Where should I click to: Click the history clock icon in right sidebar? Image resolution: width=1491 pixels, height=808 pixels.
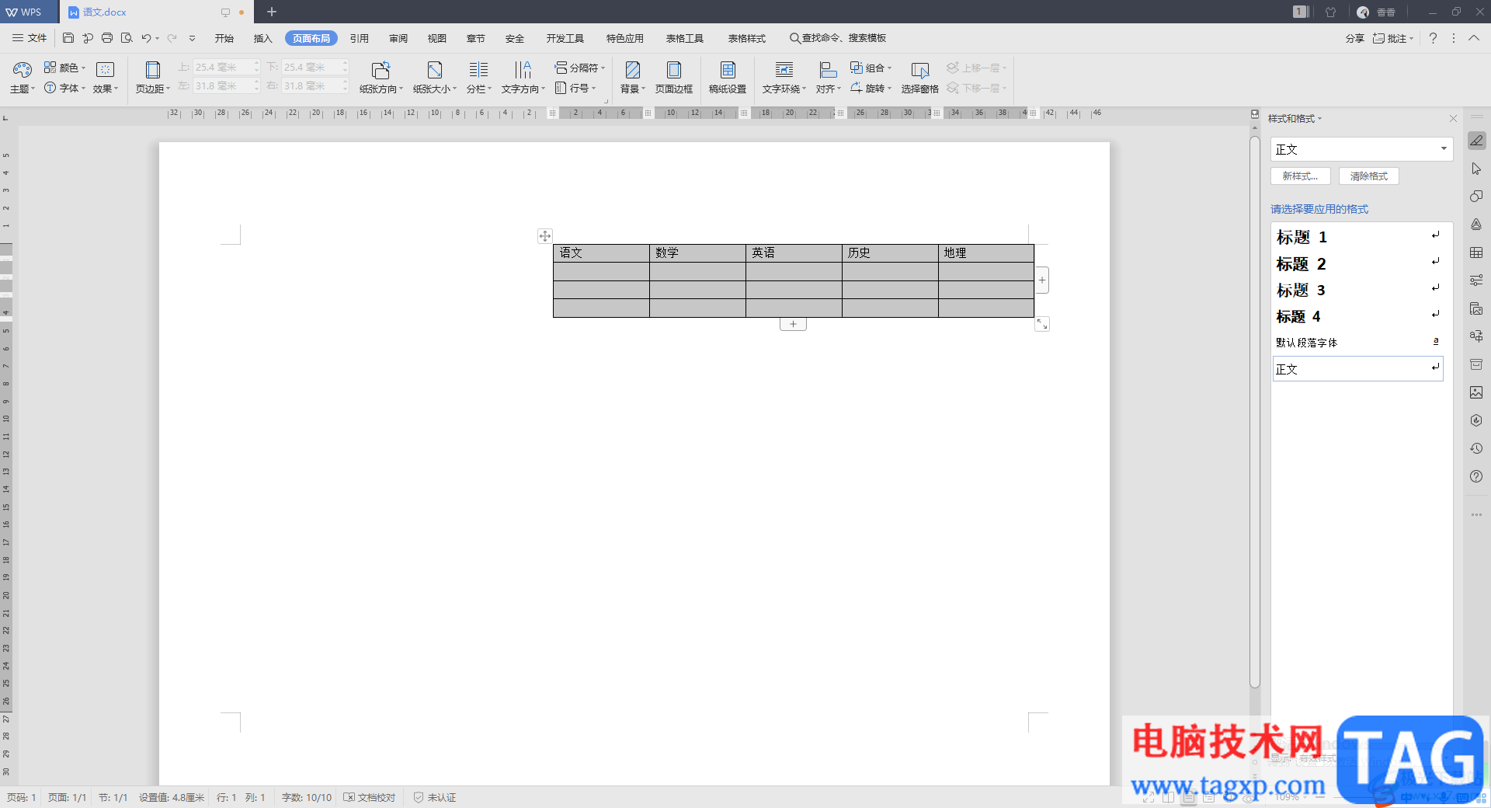pyautogui.click(x=1476, y=448)
